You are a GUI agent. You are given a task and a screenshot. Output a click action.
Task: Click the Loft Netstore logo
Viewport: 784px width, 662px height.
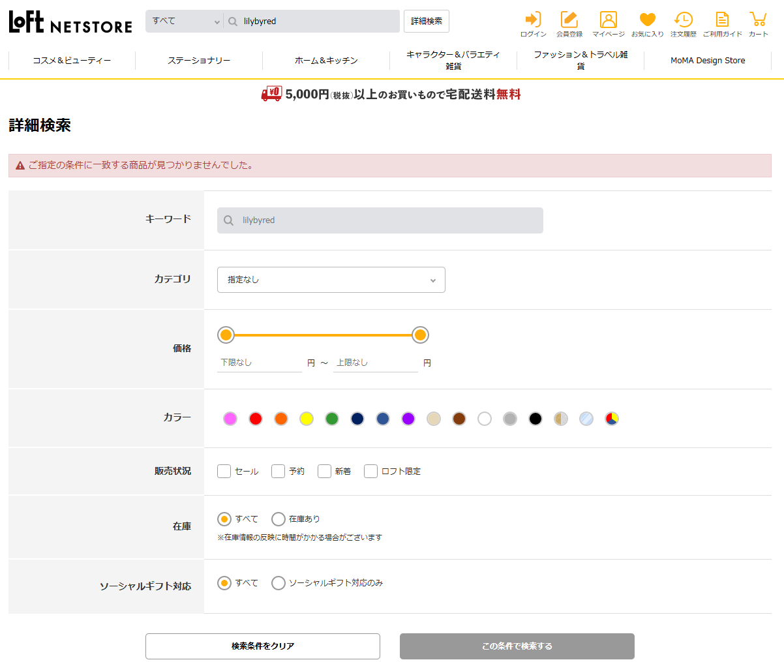coord(70,22)
